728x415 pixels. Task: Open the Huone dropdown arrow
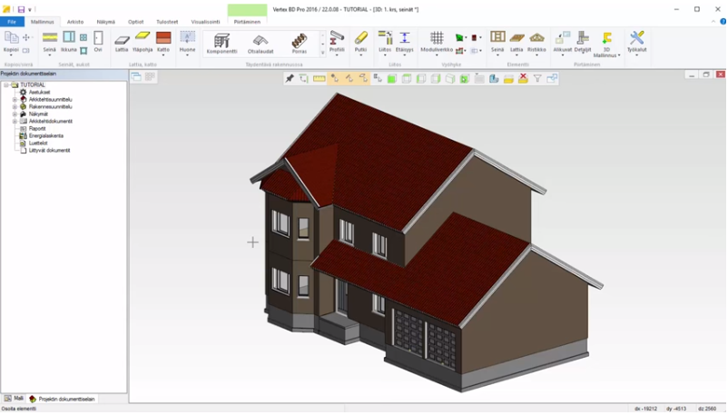click(x=187, y=56)
